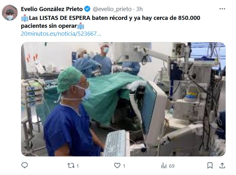Open the display name Evelio González Prieto

click(52, 9)
